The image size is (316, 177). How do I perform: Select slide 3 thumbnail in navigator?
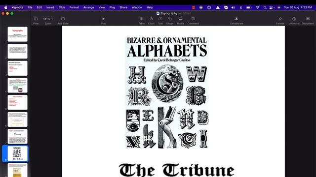[18, 68]
